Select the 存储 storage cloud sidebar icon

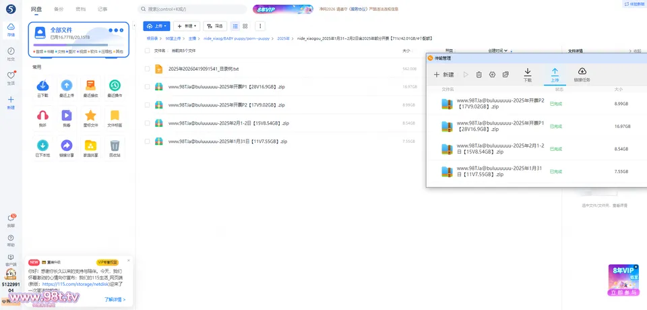point(11,30)
